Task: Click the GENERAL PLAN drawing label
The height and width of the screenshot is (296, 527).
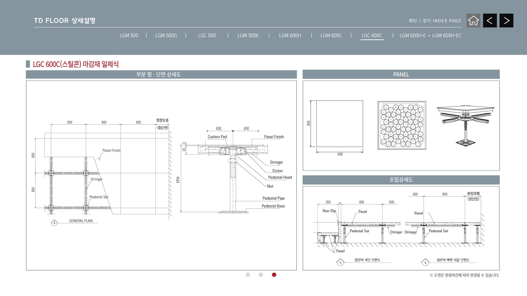Action: (x=81, y=221)
